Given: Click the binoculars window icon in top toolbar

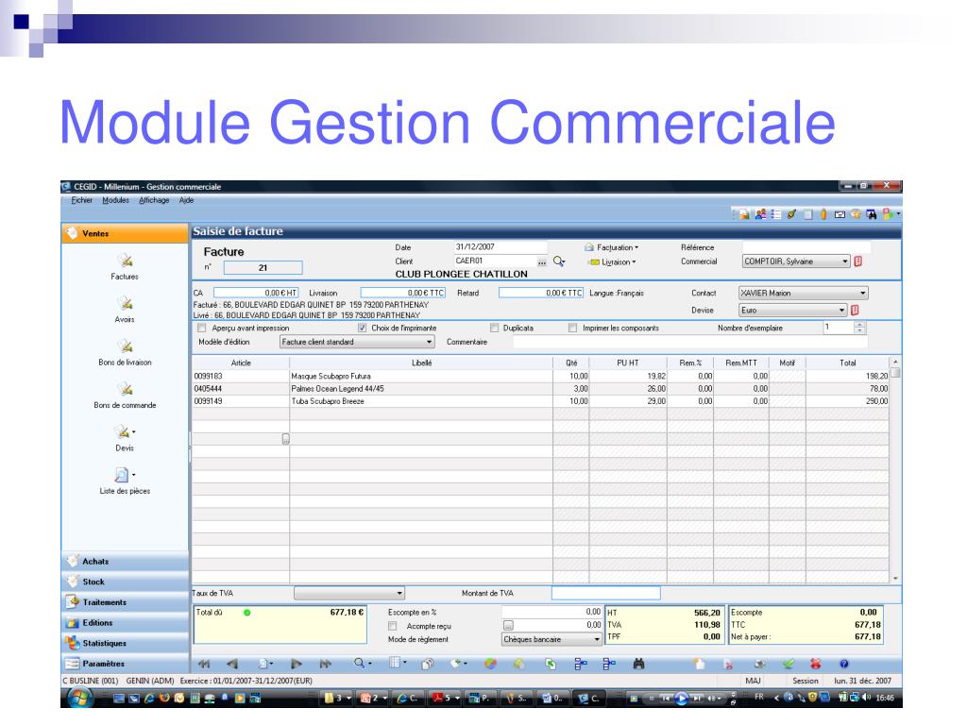Looking at the screenshot, I should tap(872, 214).
